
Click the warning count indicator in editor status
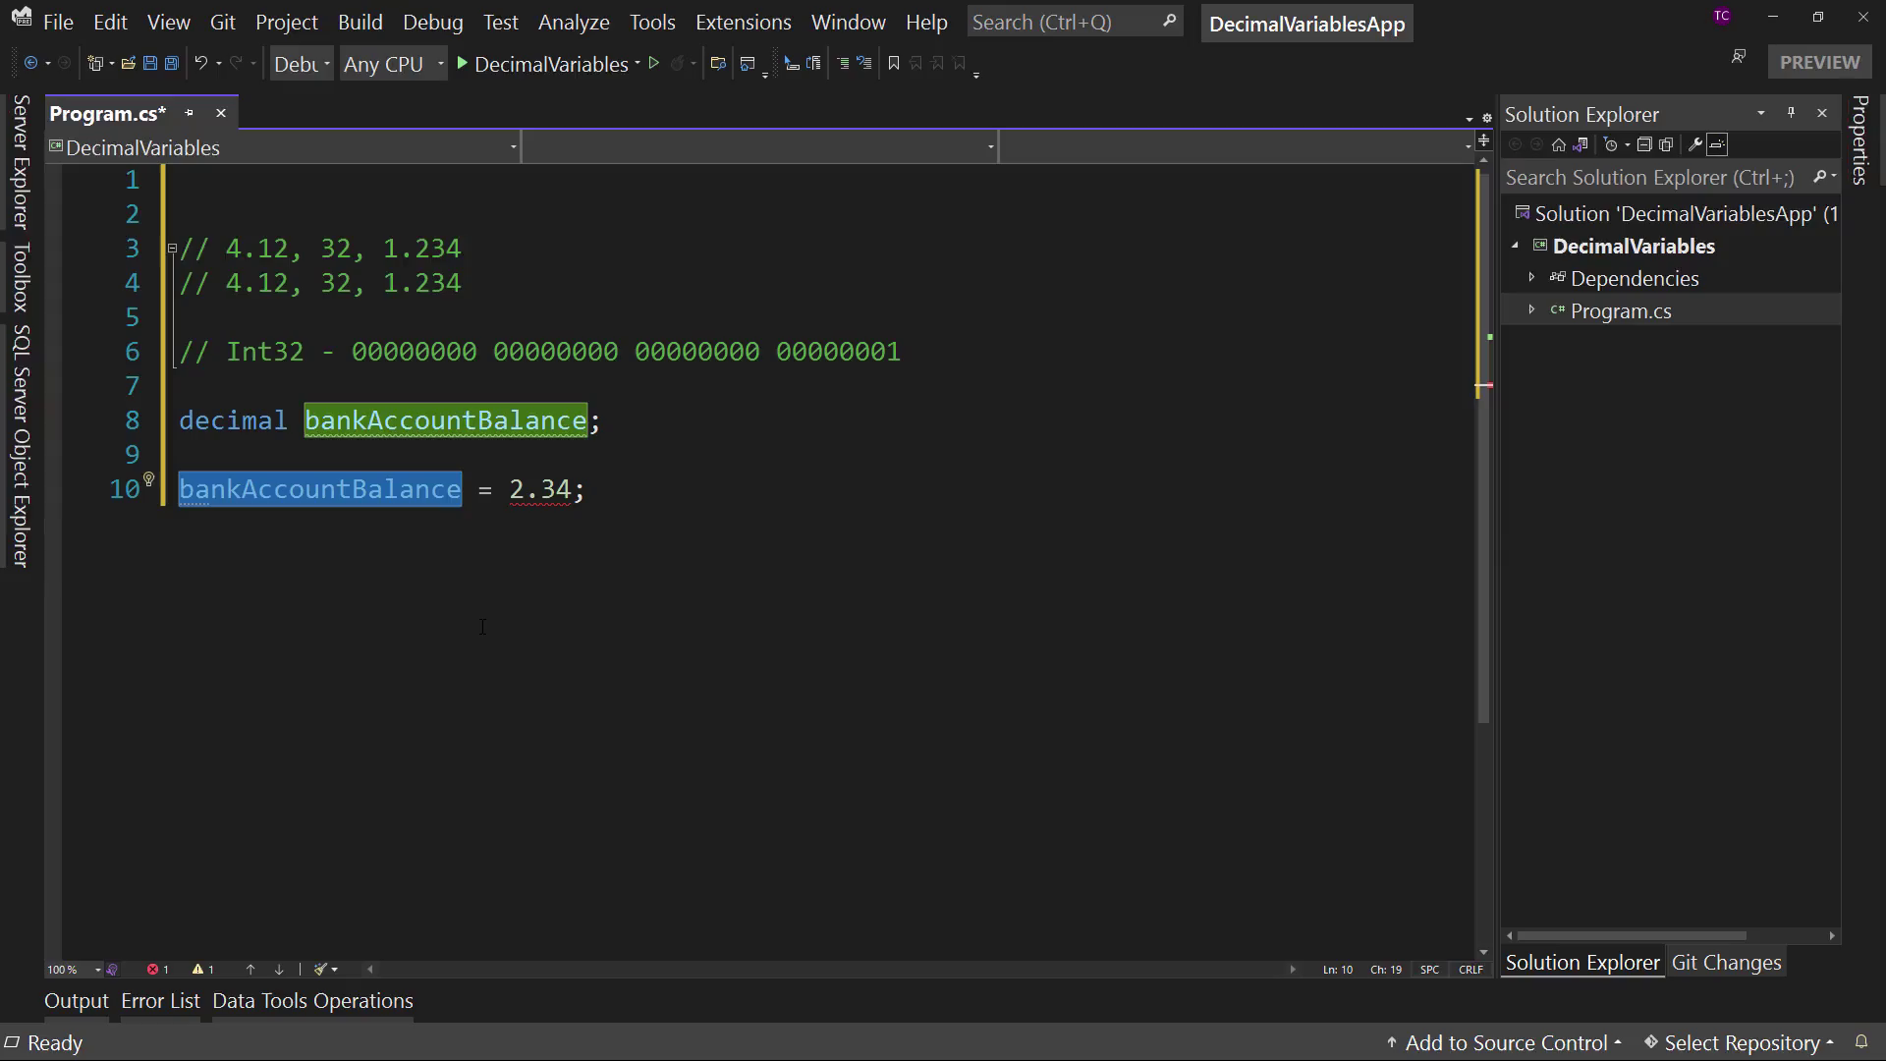pyautogui.click(x=203, y=970)
